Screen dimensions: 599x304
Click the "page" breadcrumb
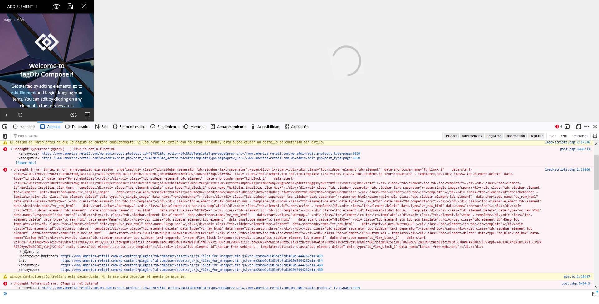pyautogui.click(x=8, y=20)
